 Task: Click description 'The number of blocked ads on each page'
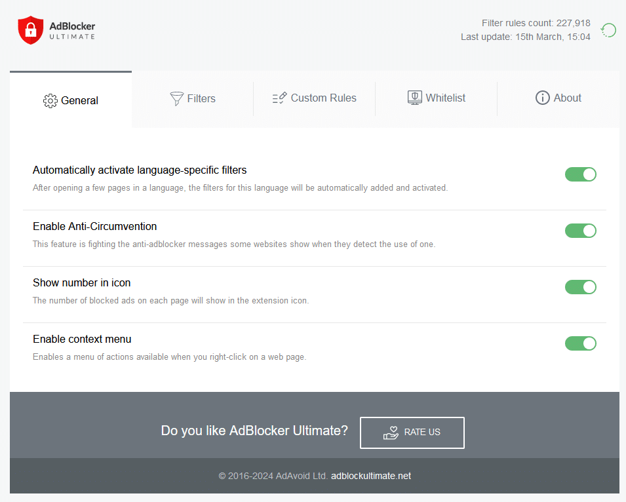coord(171,300)
